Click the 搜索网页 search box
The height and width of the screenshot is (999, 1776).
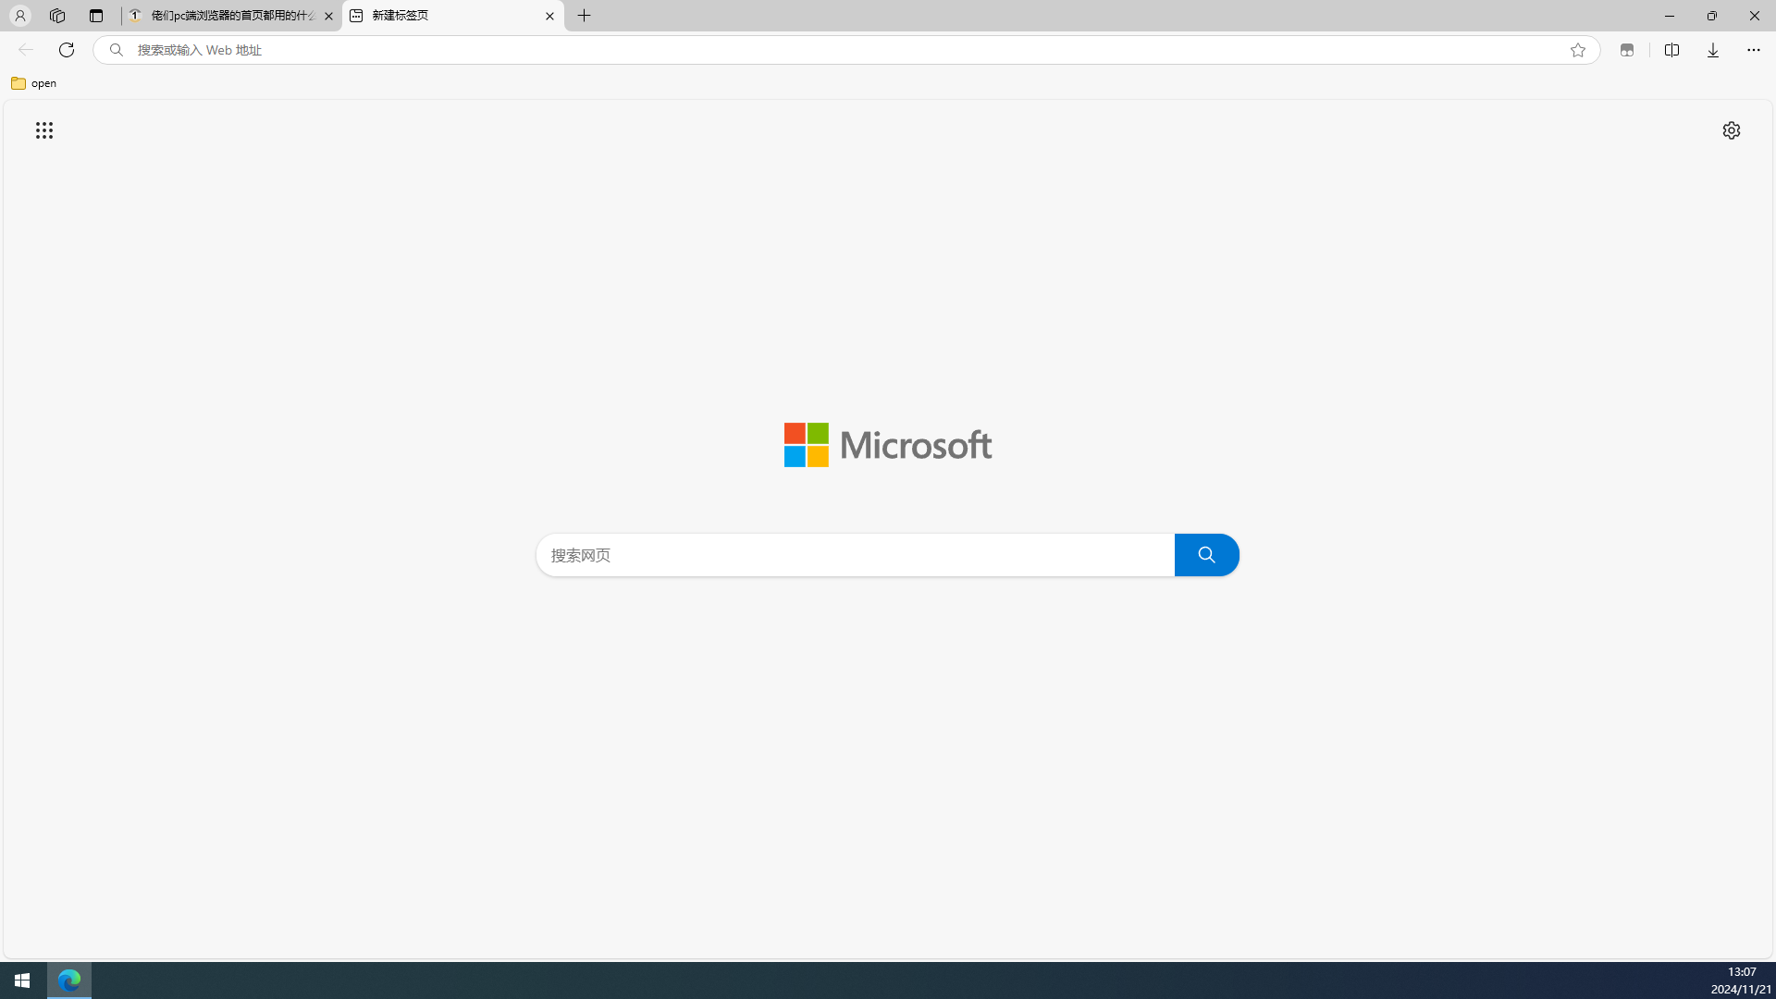click(856, 555)
